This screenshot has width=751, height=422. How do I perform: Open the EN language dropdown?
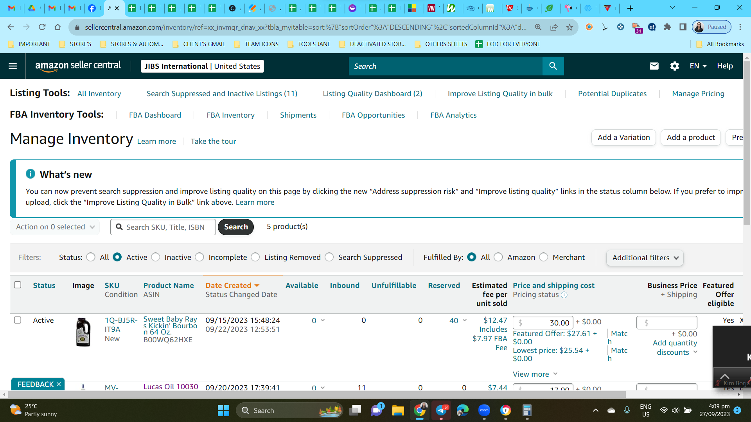pyautogui.click(x=698, y=66)
